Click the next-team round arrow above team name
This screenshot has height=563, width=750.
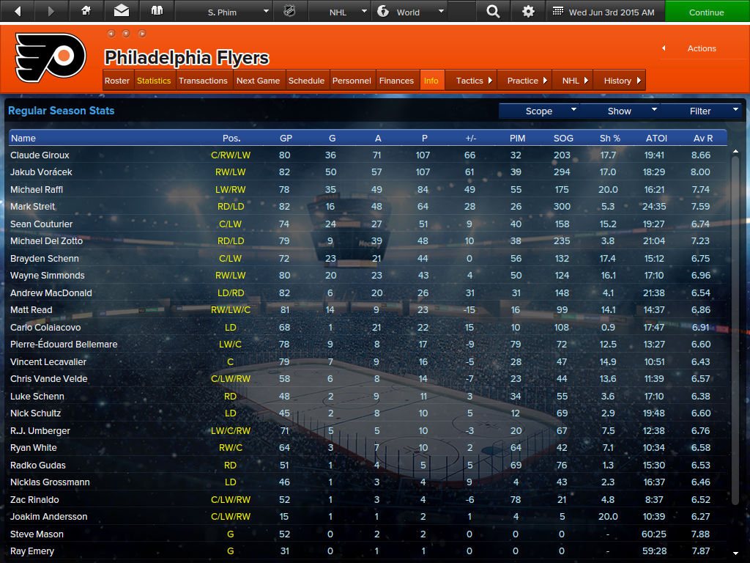pyautogui.click(x=142, y=34)
